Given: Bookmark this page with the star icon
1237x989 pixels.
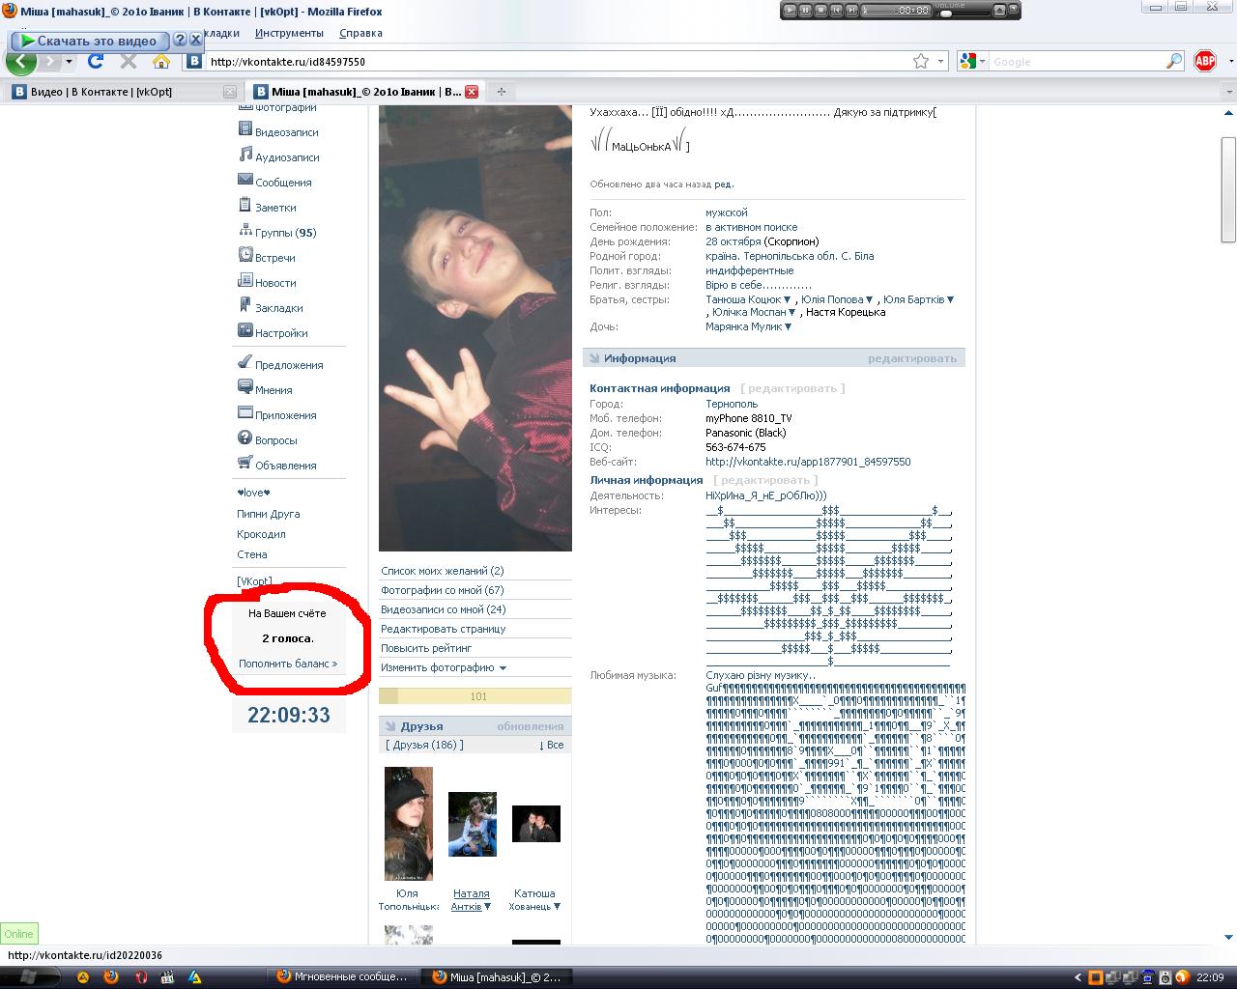Looking at the screenshot, I should [x=921, y=61].
